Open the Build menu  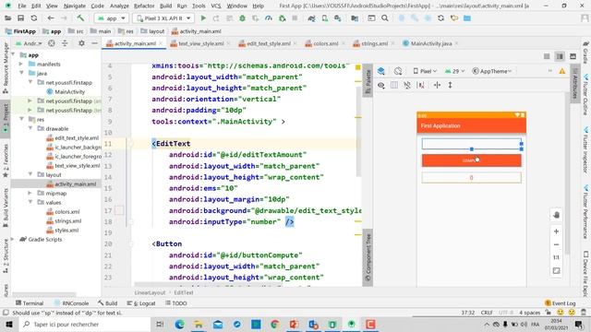coord(165,6)
